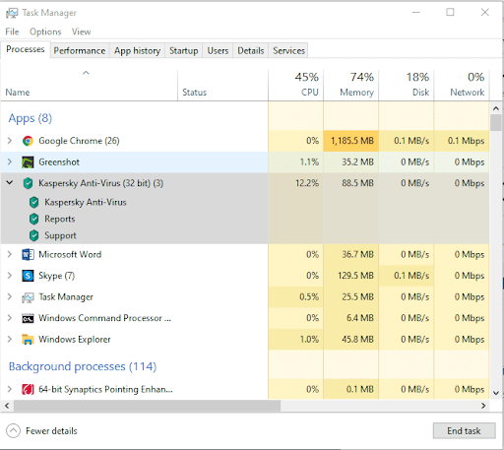Switch to the Details tab

[x=251, y=51]
